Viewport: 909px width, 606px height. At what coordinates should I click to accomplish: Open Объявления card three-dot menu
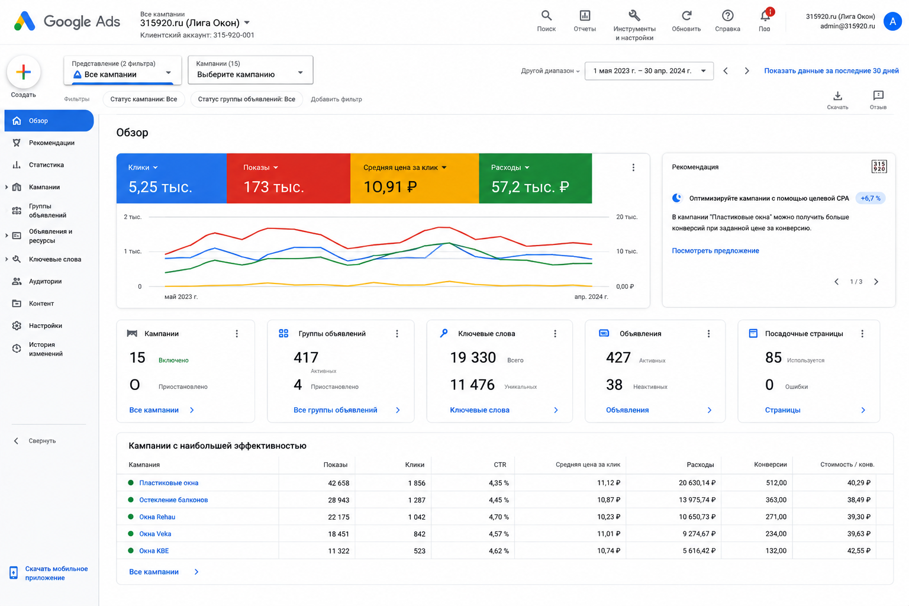click(x=708, y=334)
